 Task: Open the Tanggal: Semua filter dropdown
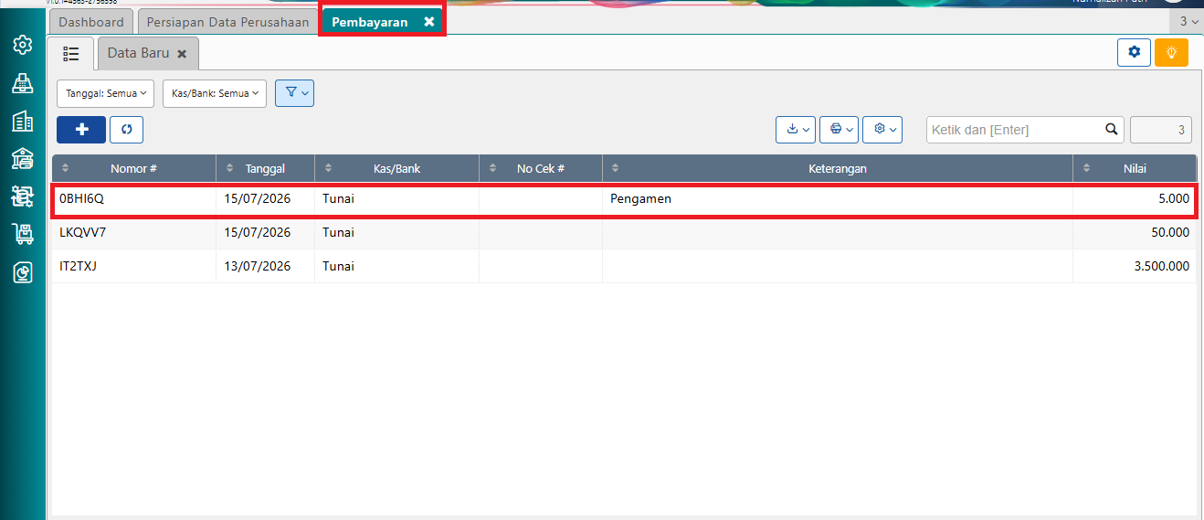point(106,93)
